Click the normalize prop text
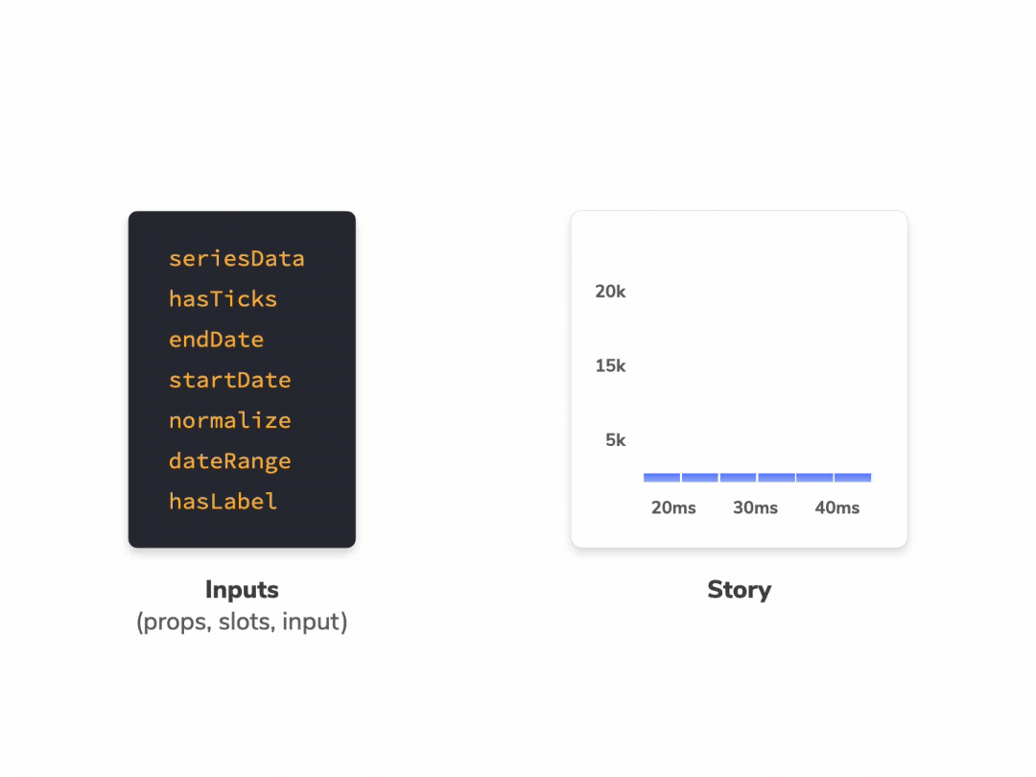The width and height of the screenshot is (1036, 777). point(229,420)
